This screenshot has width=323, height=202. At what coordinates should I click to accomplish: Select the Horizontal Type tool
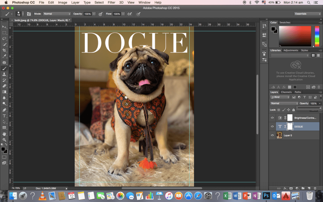coord(4,116)
